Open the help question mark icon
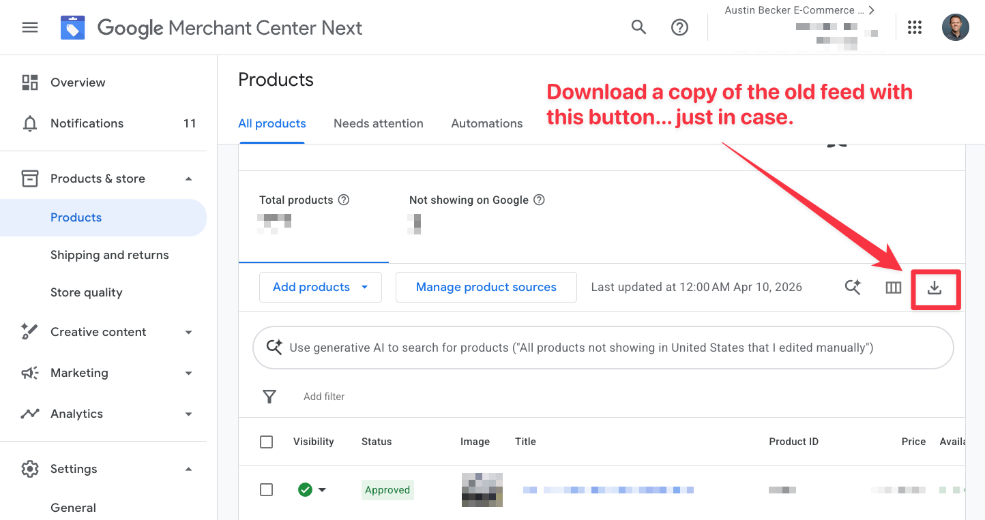The image size is (985, 520). 679,27
